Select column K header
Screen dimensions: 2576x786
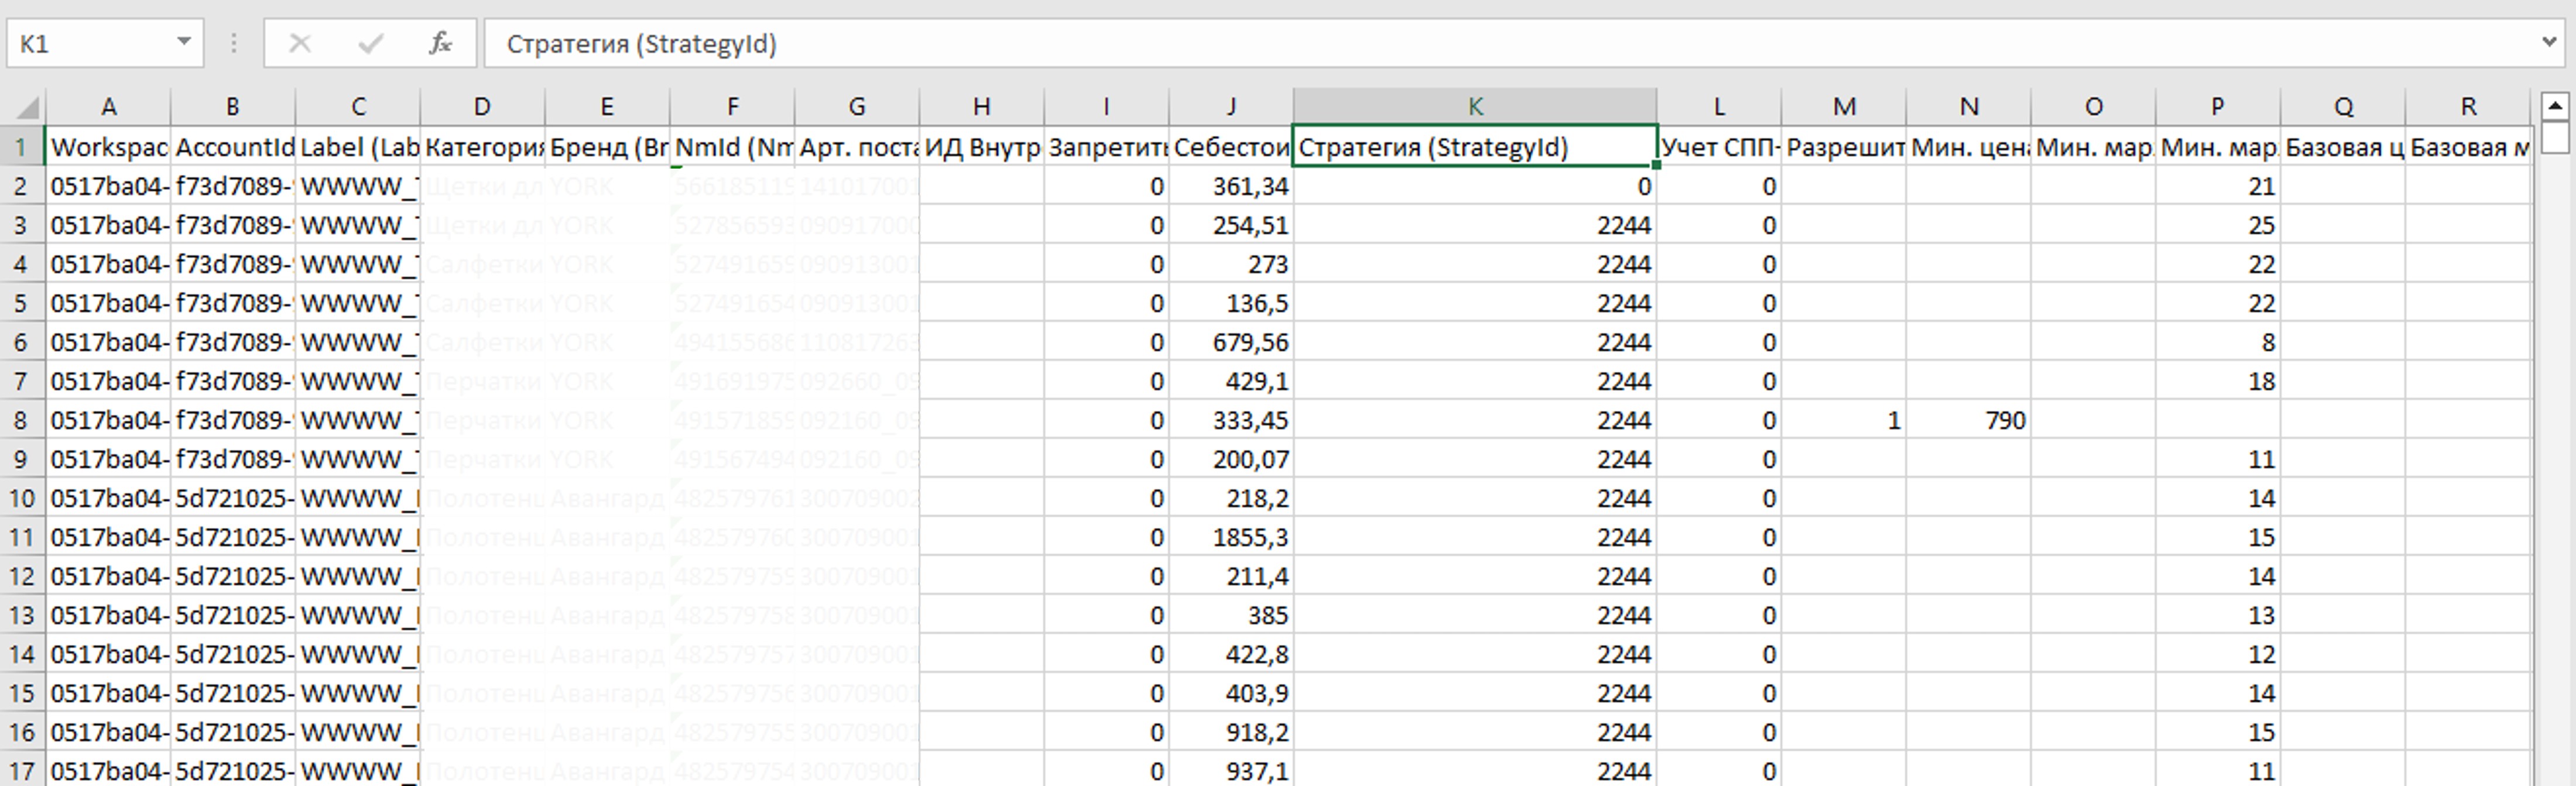1474,106
